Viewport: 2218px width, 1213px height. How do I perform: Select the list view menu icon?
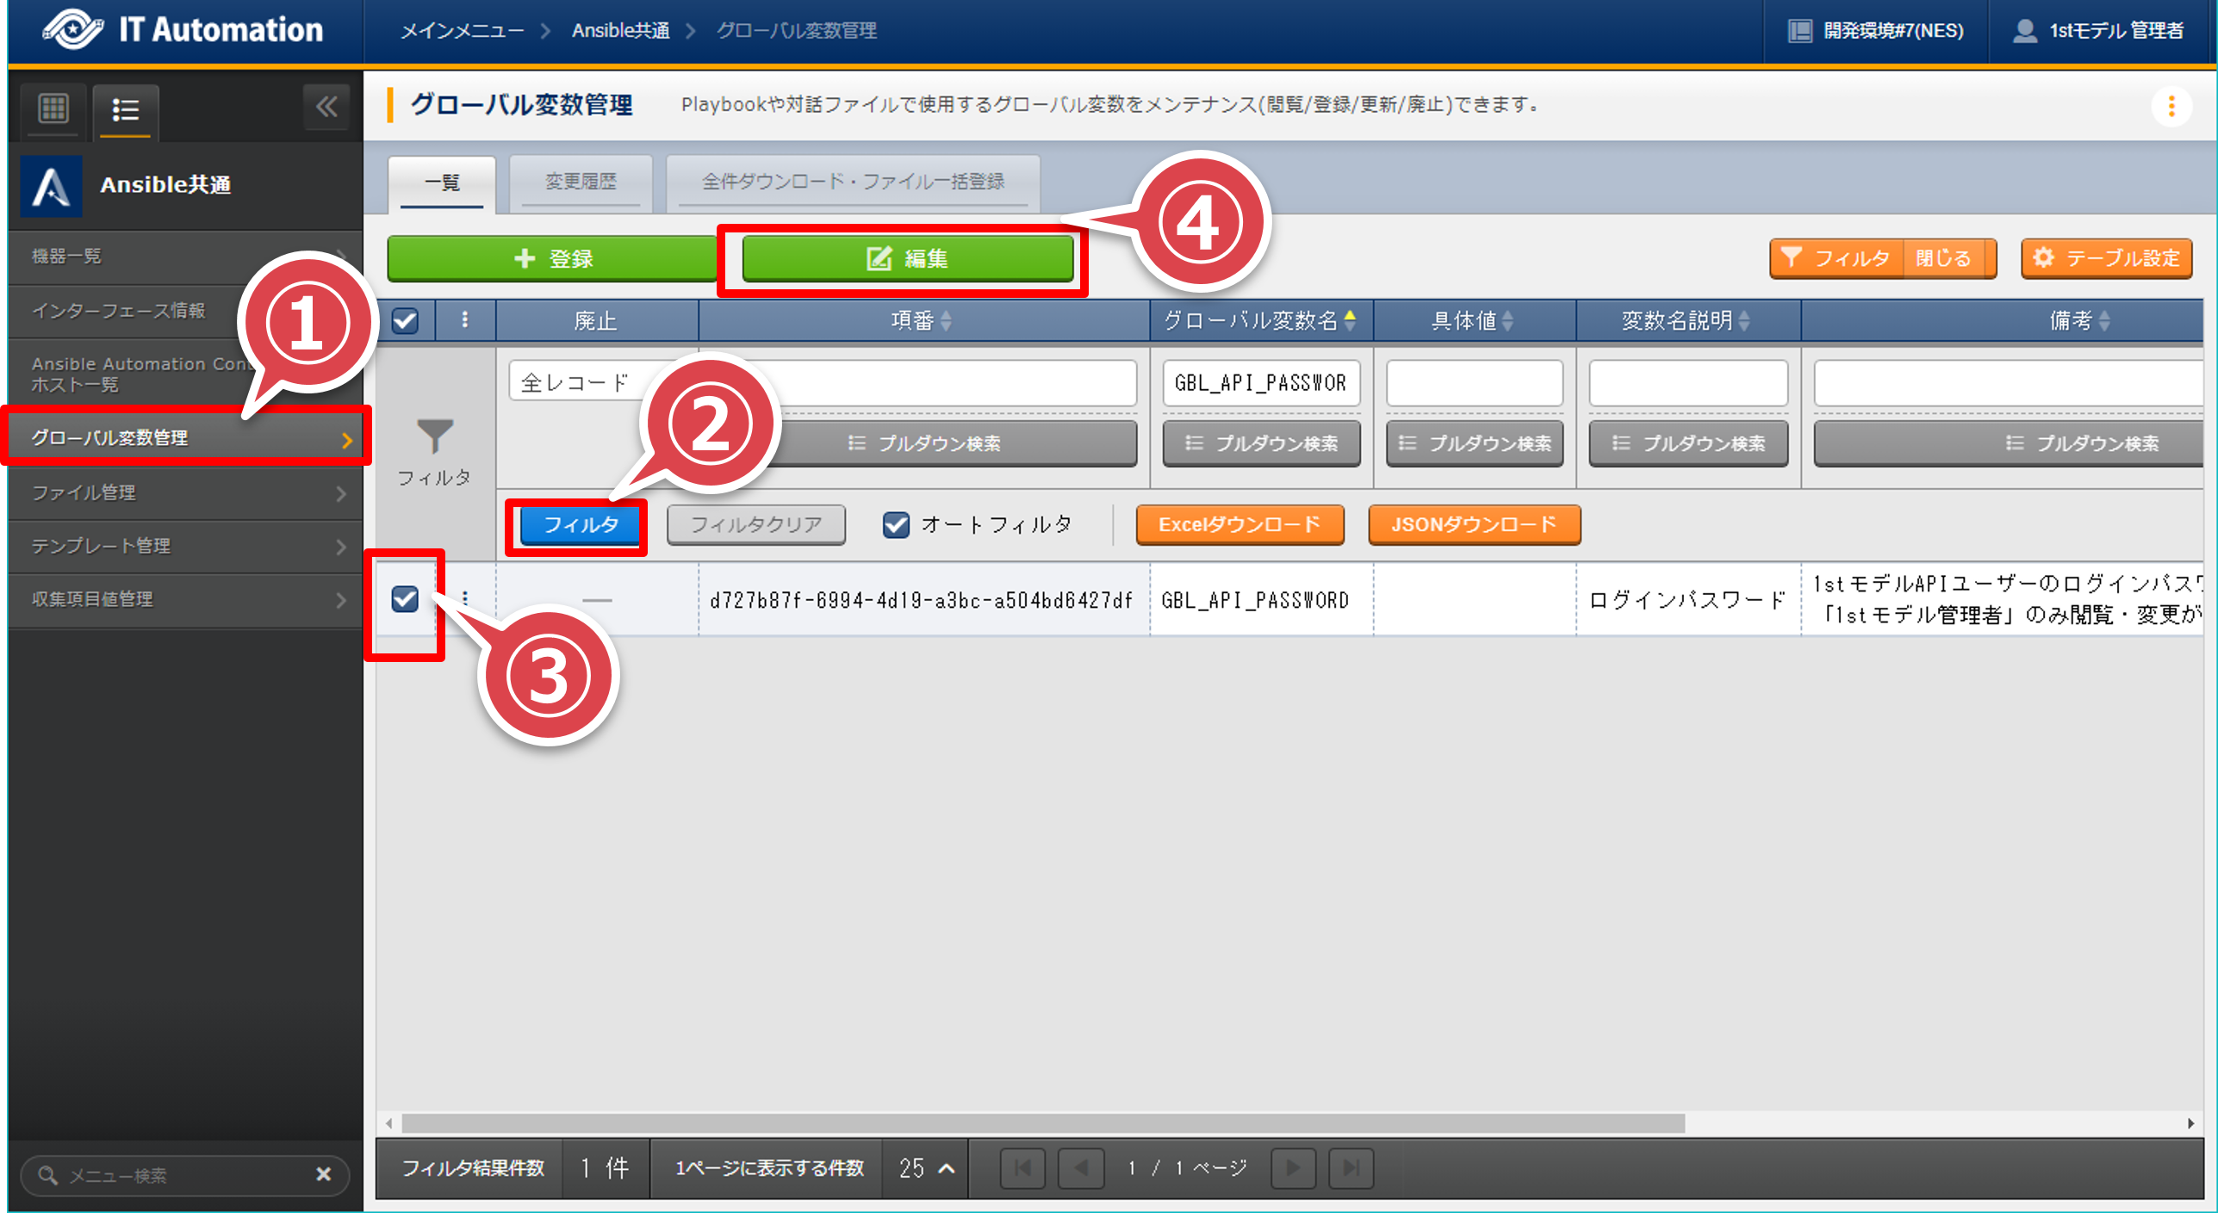tap(126, 109)
